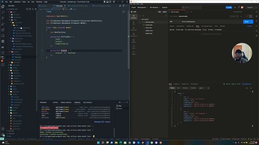Open the Terminal menu in VS Code
This screenshot has height=145, width=259.
(39, 2)
